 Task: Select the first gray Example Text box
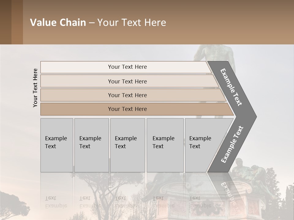(x=57, y=145)
